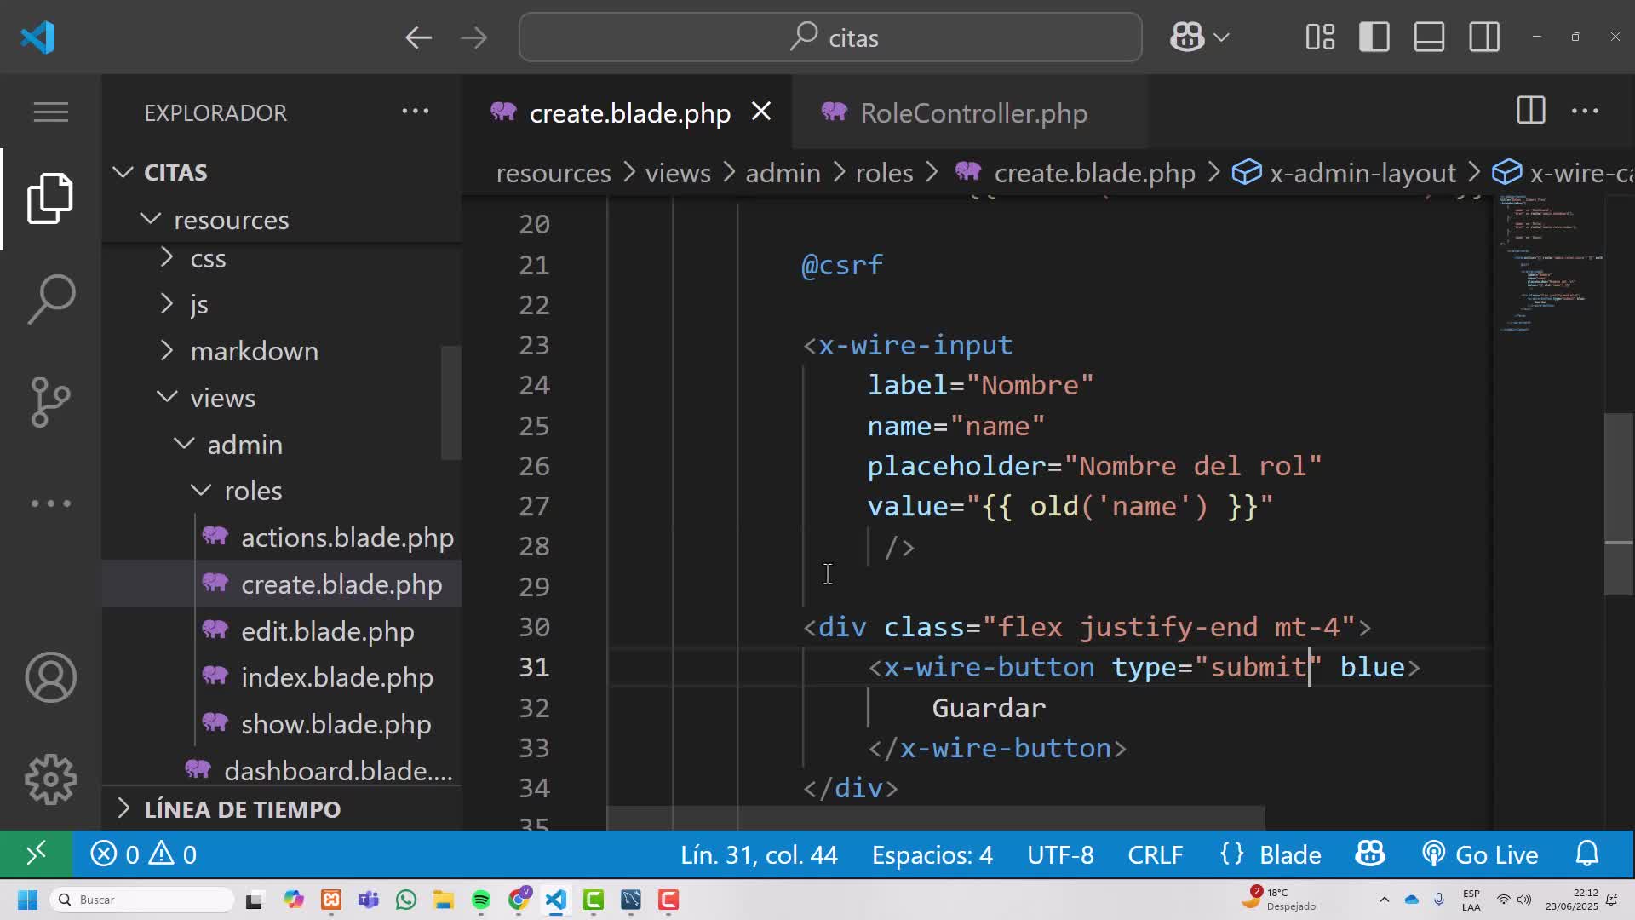Click 'roles' in the breadcrumb

coord(884,173)
